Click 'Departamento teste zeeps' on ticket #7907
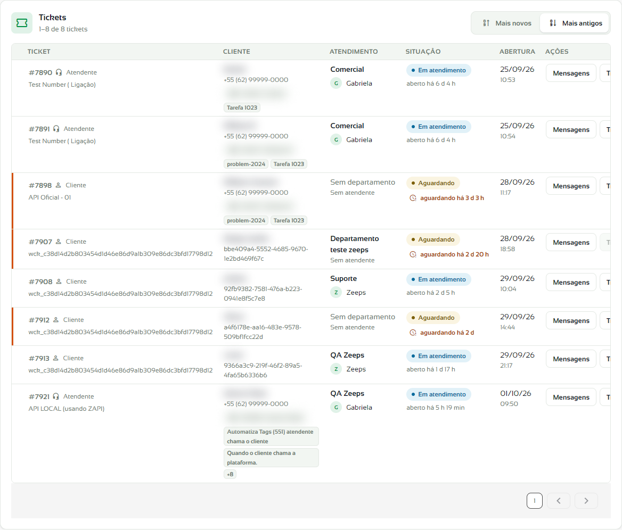The width and height of the screenshot is (622, 530). pyautogui.click(x=355, y=244)
